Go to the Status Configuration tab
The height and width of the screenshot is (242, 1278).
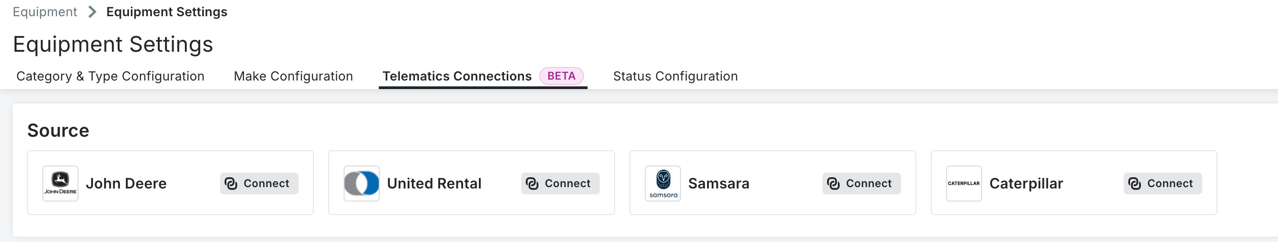coord(675,76)
